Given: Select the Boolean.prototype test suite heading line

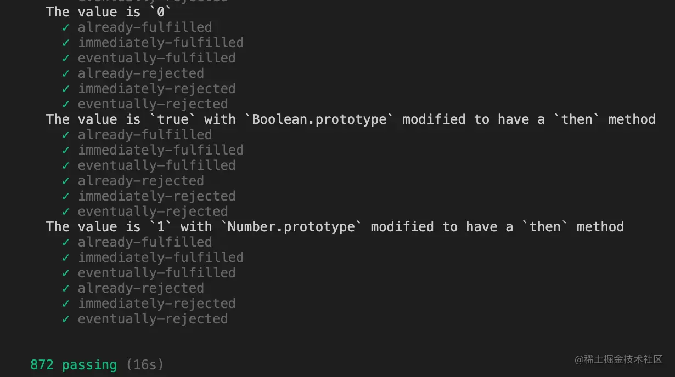Looking at the screenshot, I should (351, 119).
